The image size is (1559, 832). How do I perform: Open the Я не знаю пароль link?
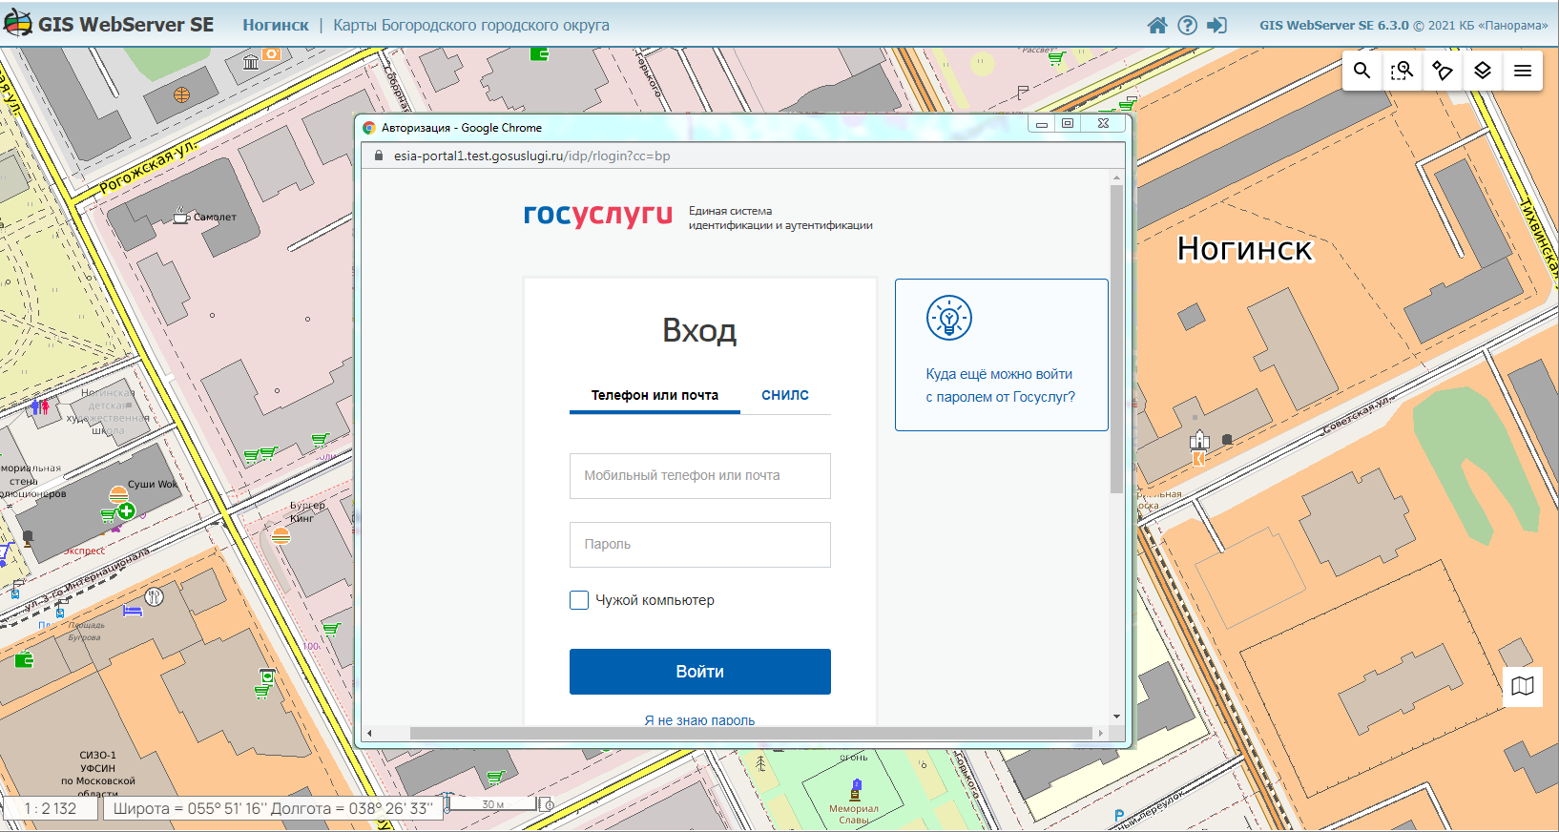(699, 720)
